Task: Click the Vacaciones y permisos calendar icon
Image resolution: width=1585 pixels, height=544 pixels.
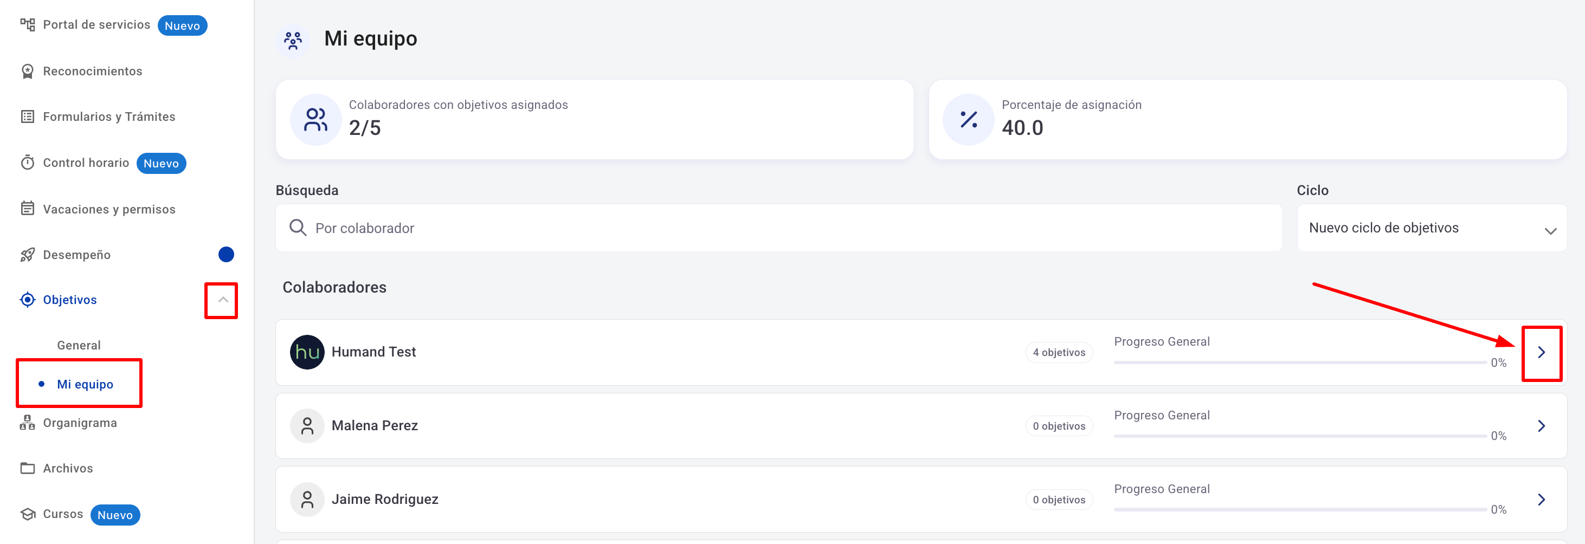Action: pyautogui.click(x=27, y=209)
